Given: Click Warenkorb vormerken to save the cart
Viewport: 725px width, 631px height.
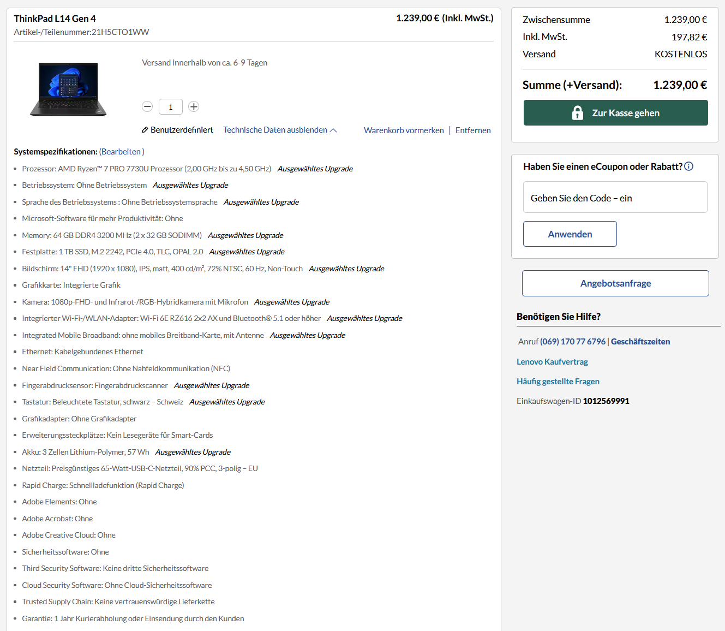Looking at the screenshot, I should click(404, 130).
